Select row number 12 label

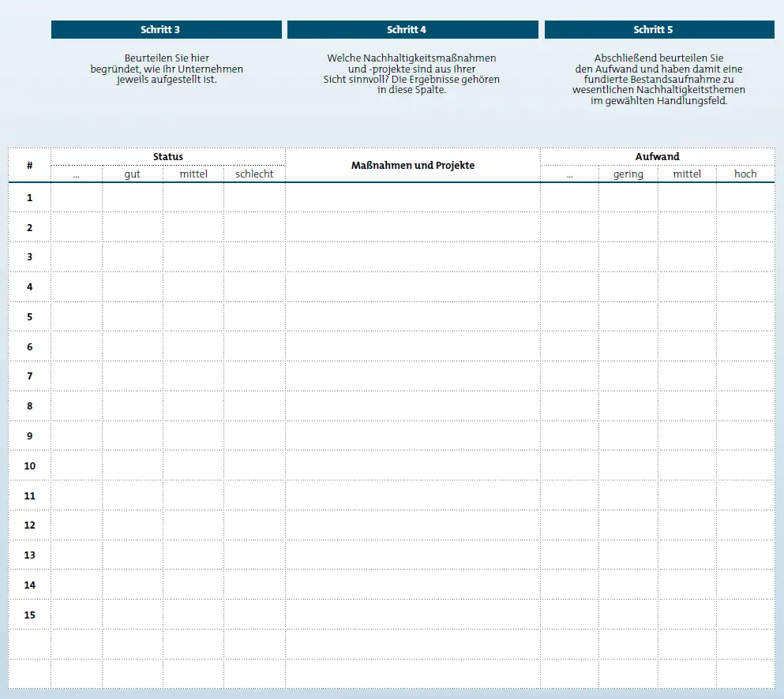click(x=30, y=525)
